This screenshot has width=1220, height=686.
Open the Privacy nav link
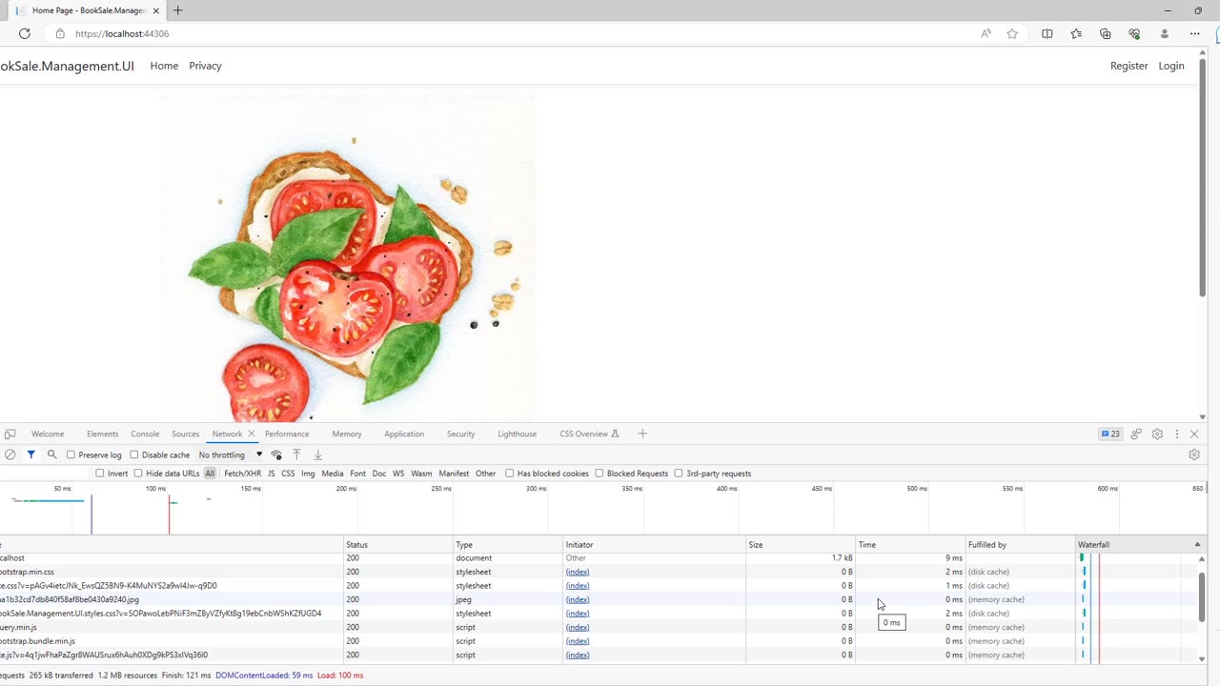205,66
